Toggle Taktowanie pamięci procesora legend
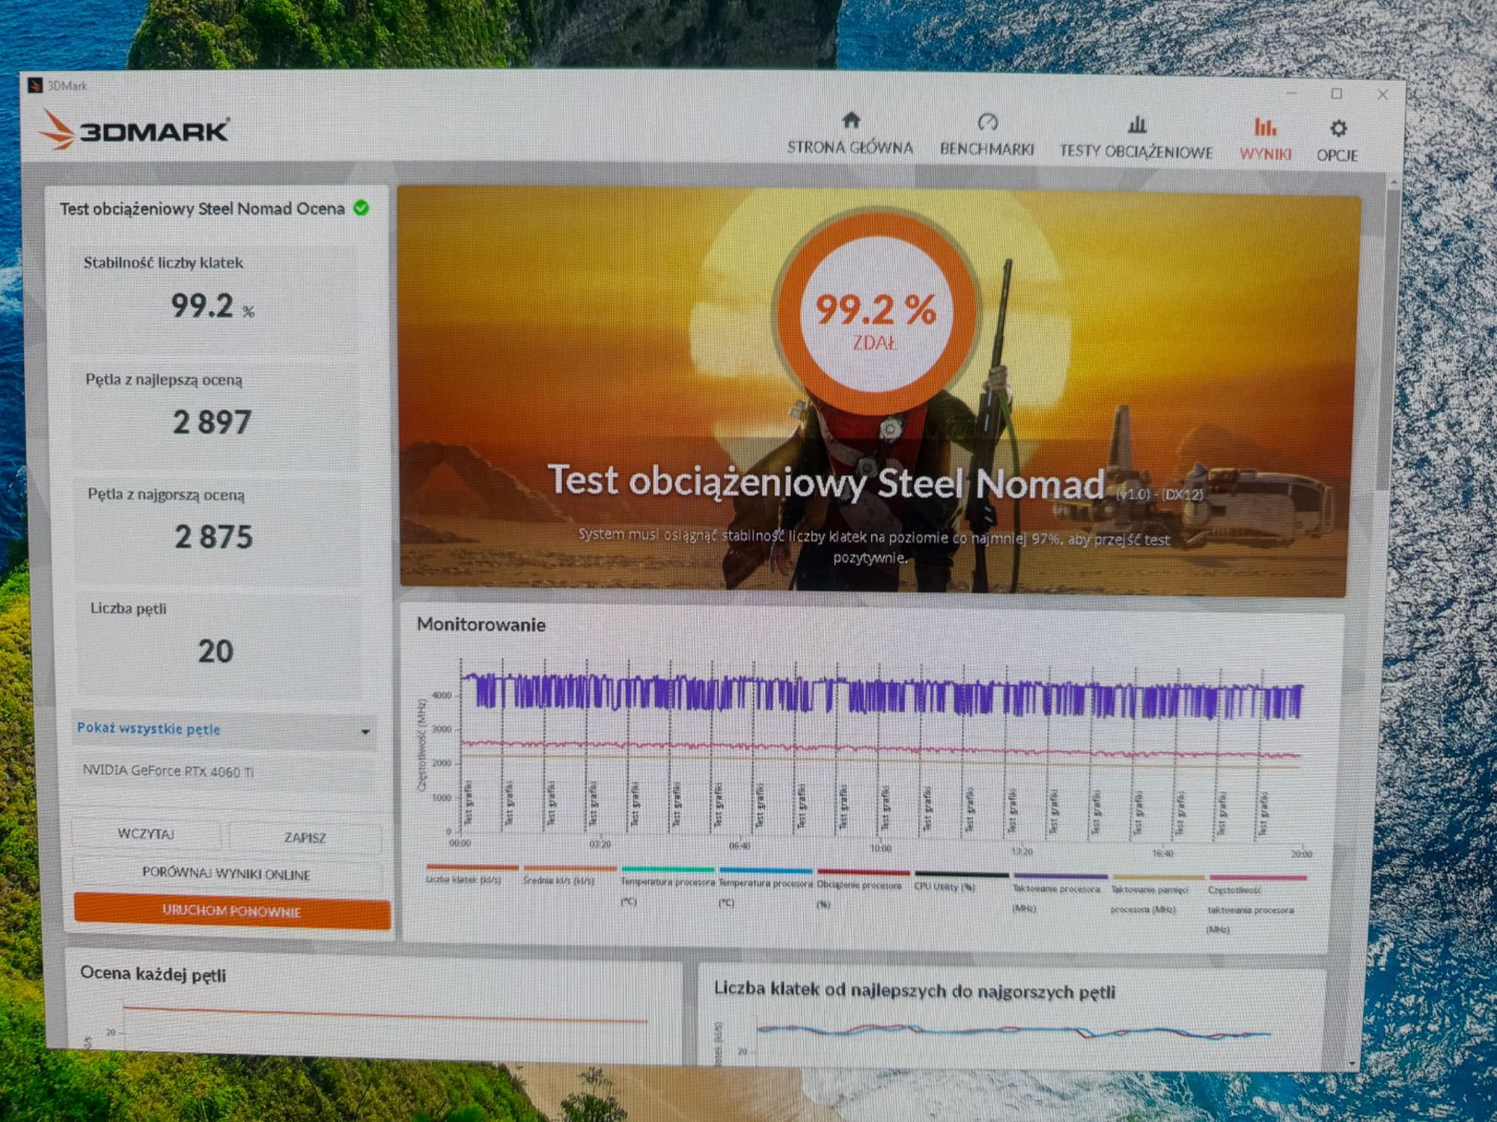Screen dimensions: 1497x1122 point(1157,894)
